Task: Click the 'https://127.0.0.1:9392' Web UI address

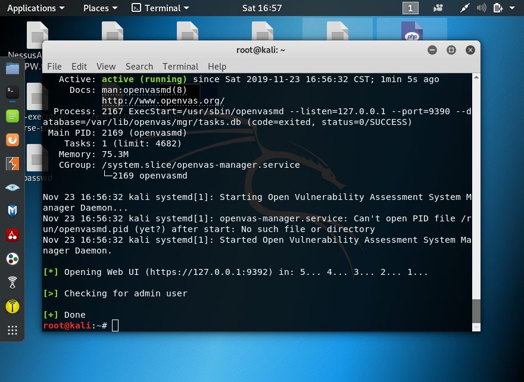Action: tap(209, 272)
